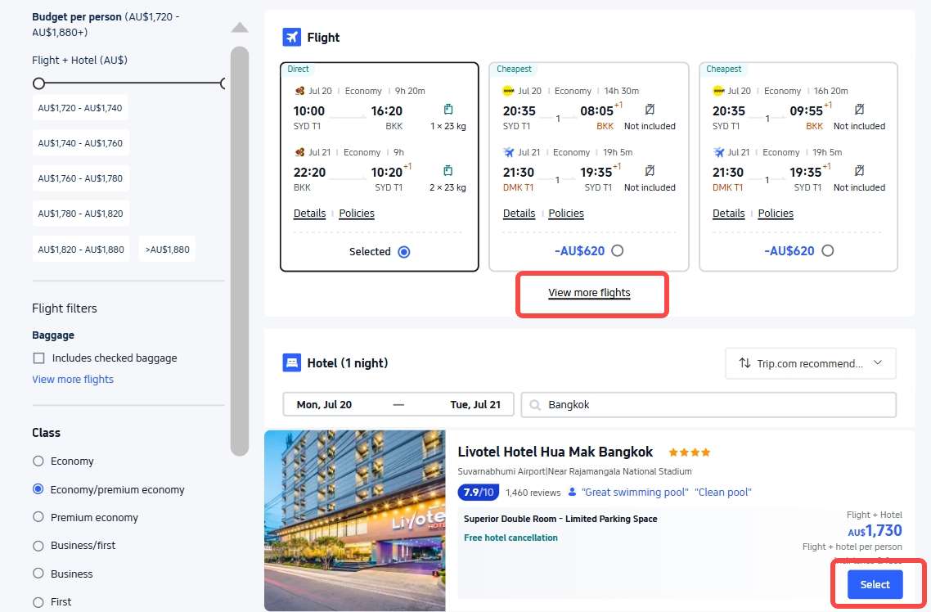This screenshot has height=612, width=931.
Task: Filter budget AU$1,720 - AU$1,740
Action: coord(80,108)
